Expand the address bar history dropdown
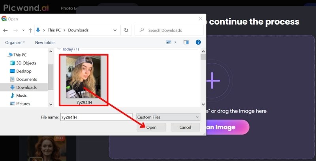Viewport: 316px width, 161px height. tap(115, 30)
